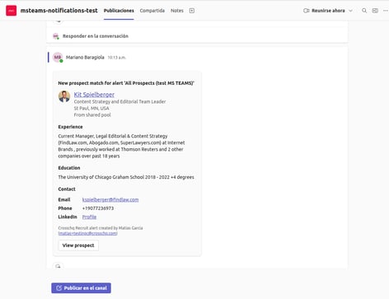Click the 'From shared pool' text
The width and height of the screenshot is (389, 299).
pos(92,115)
